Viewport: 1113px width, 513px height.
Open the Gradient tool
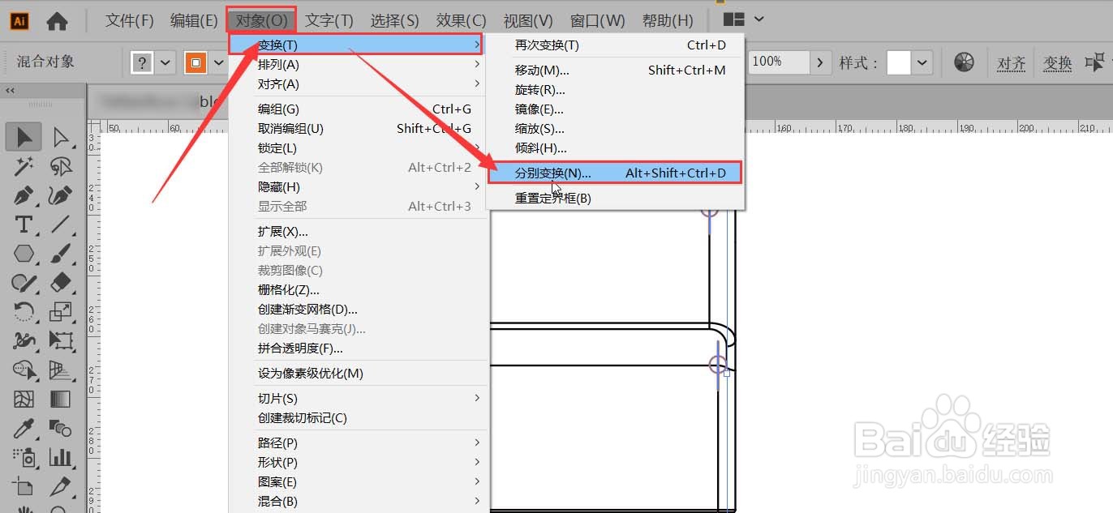pyautogui.click(x=62, y=399)
